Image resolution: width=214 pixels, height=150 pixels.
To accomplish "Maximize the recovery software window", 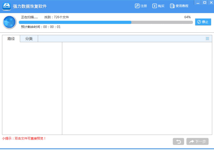I will pyautogui.click(x=205, y=3).
